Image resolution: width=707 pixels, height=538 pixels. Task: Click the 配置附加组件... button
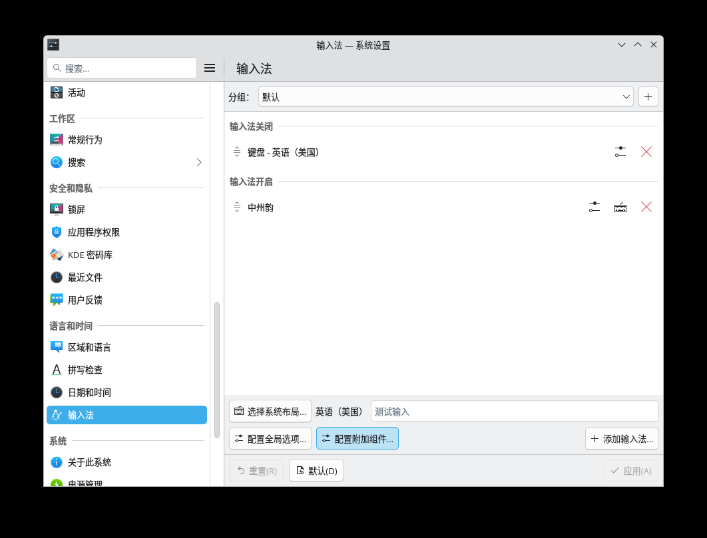(357, 439)
